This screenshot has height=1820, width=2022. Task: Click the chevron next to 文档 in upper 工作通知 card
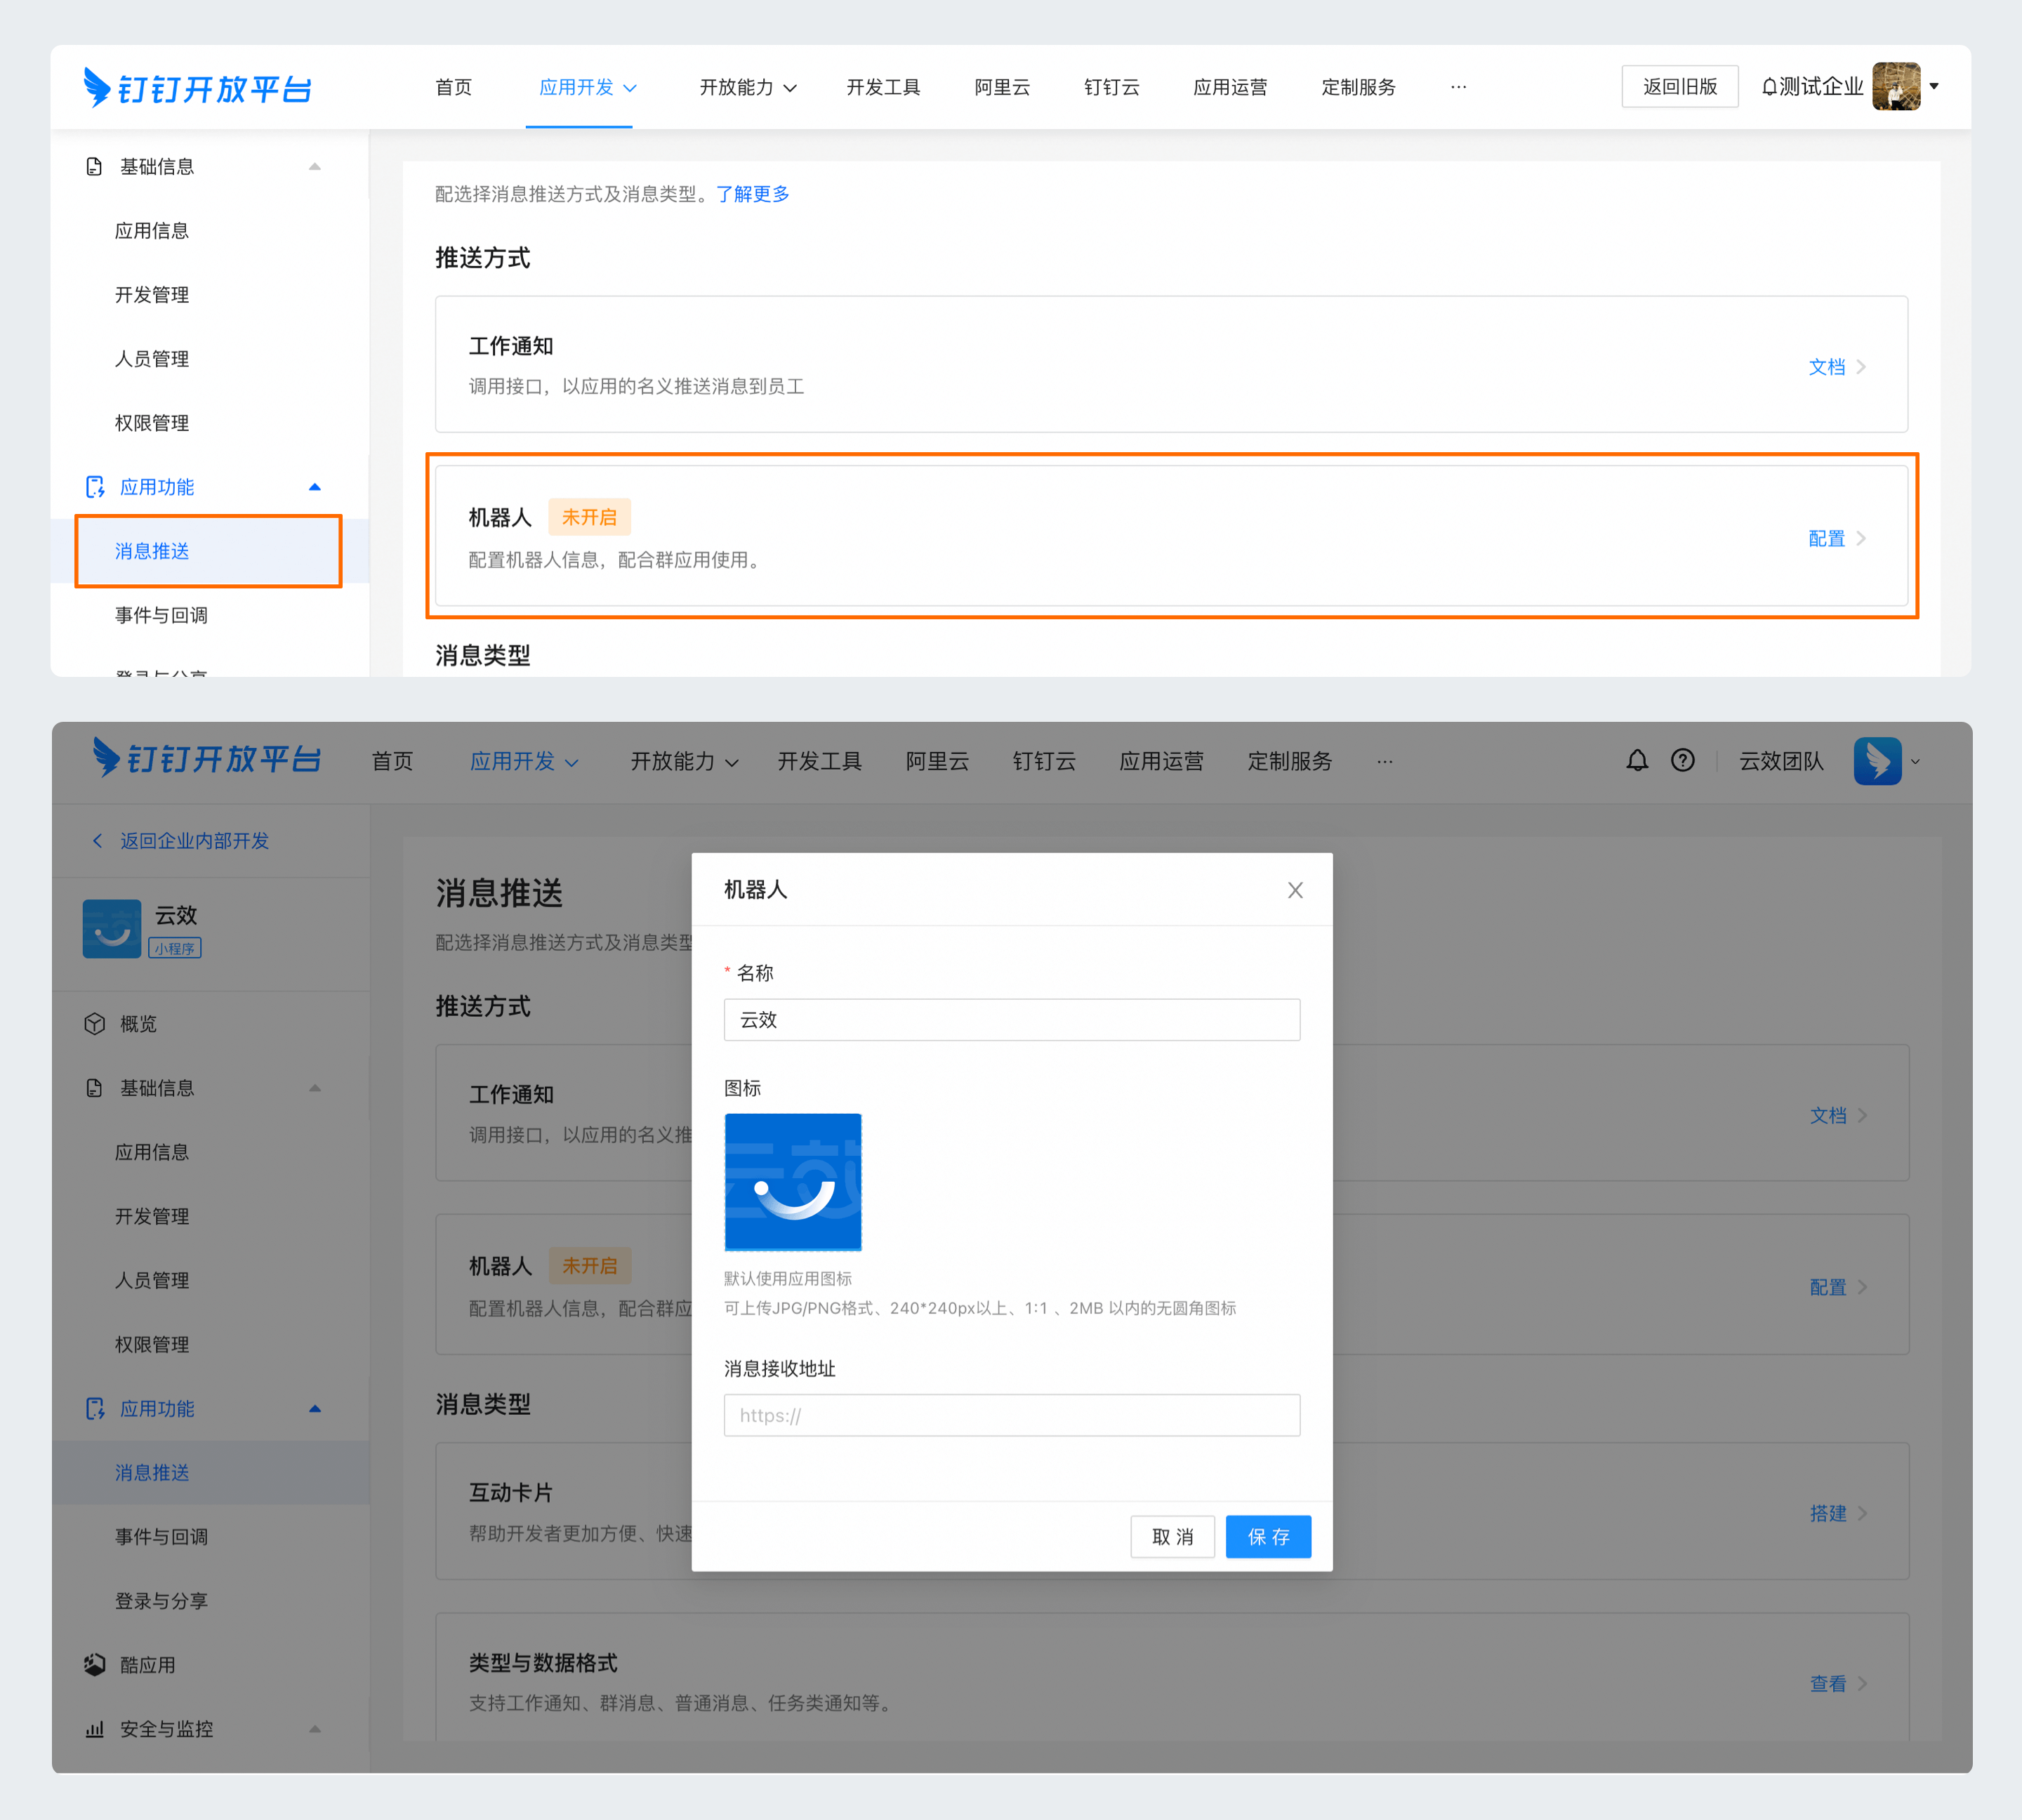click(1861, 367)
